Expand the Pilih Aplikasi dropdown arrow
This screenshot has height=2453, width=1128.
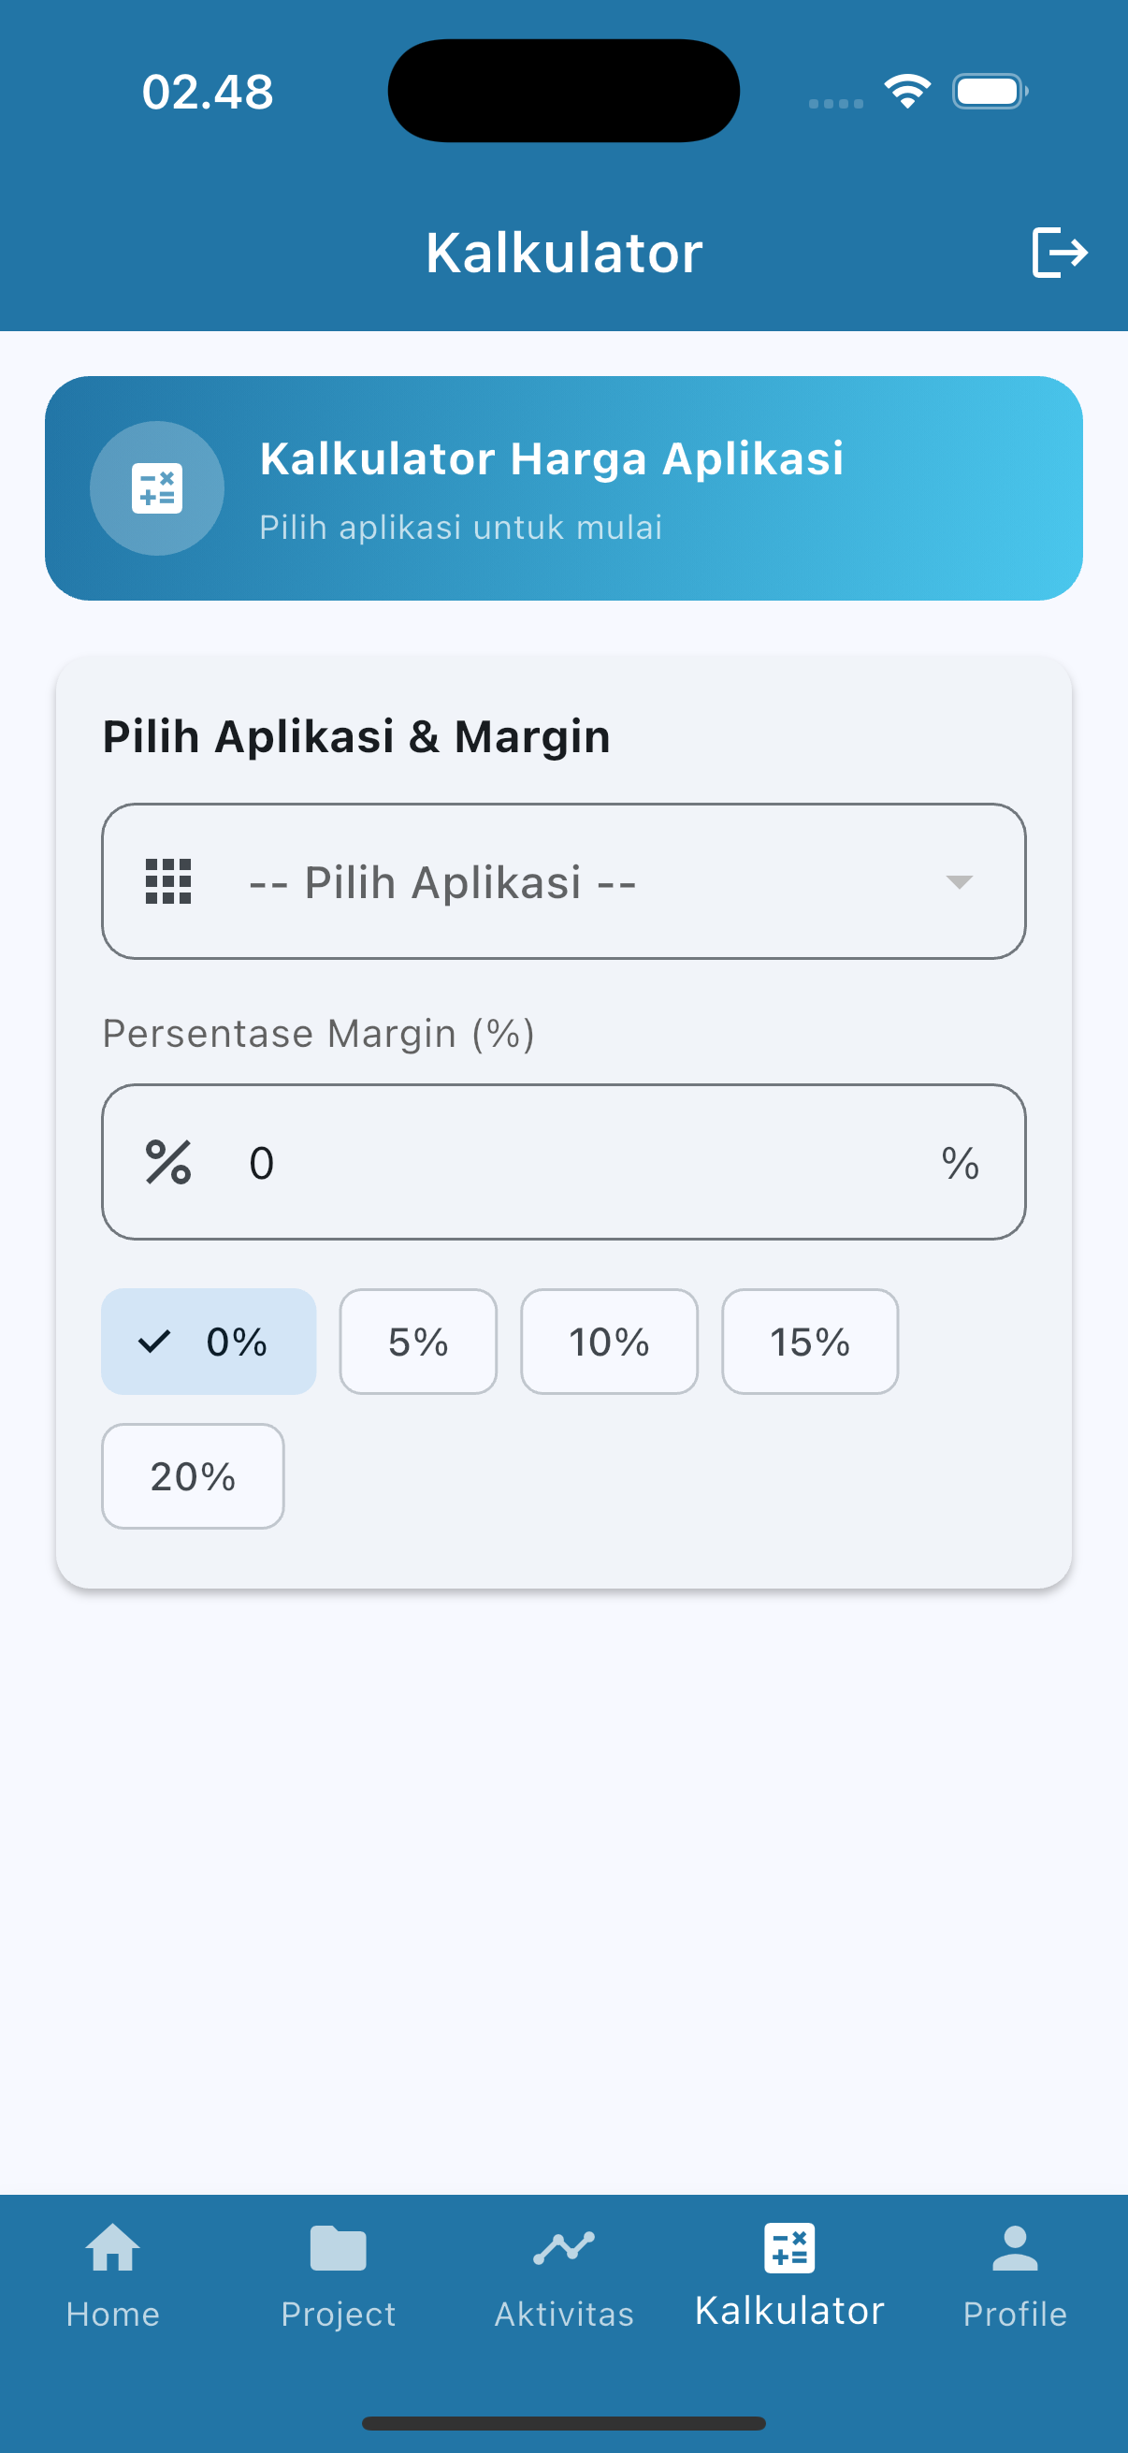point(959,882)
